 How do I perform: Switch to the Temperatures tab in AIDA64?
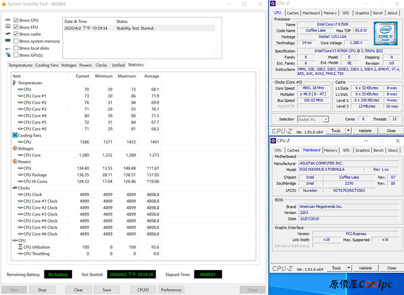(21, 65)
